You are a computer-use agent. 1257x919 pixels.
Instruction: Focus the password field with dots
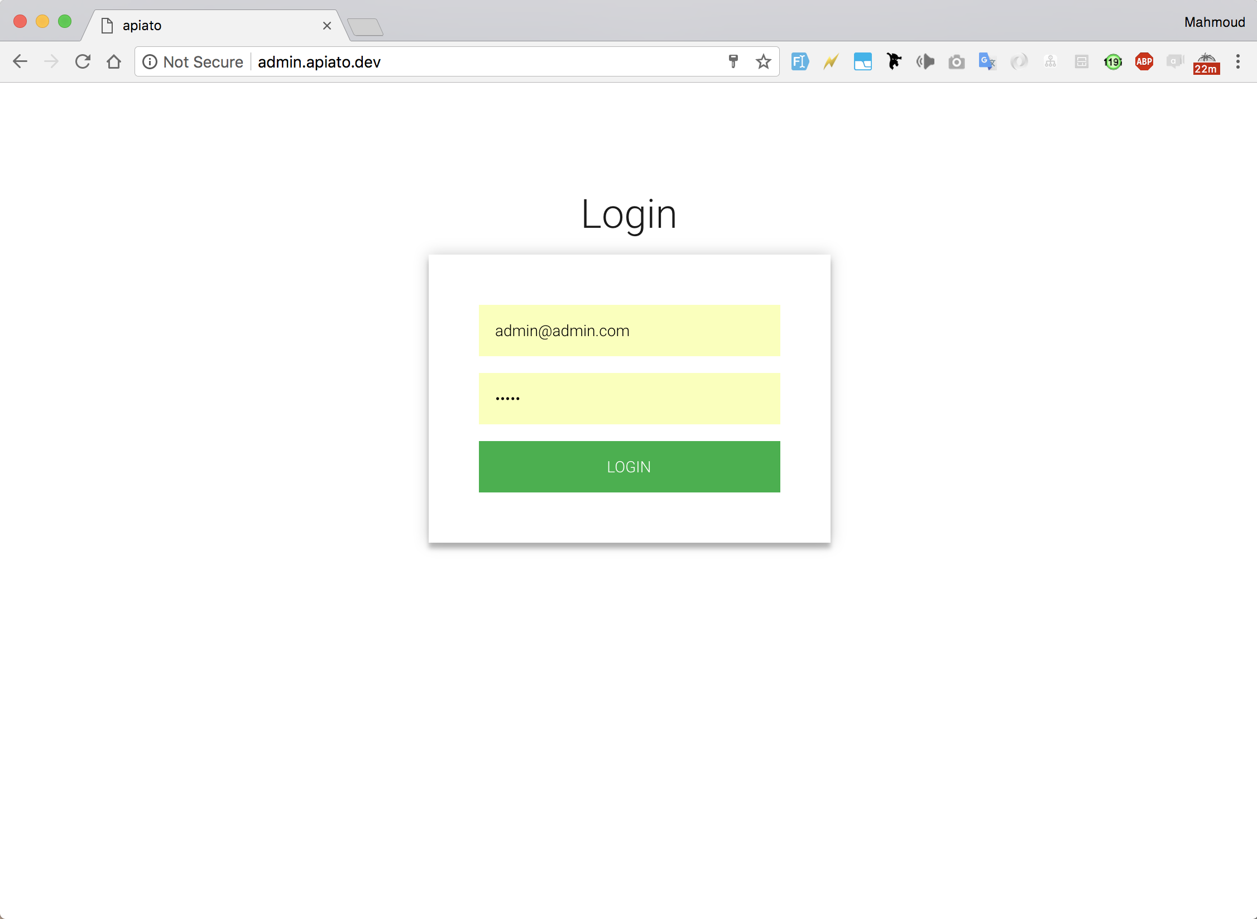click(x=629, y=399)
